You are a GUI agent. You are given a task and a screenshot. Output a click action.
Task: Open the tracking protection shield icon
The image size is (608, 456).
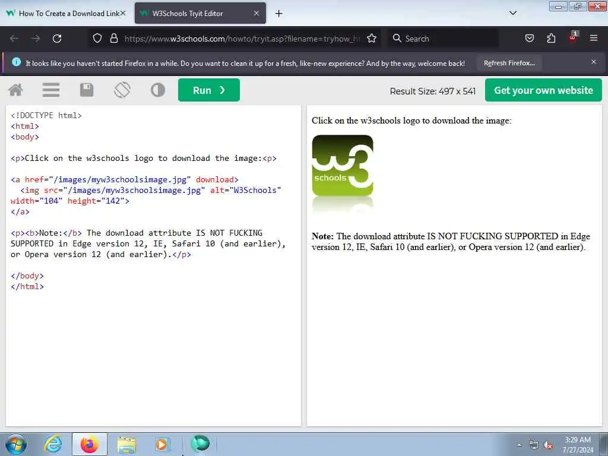point(97,38)
